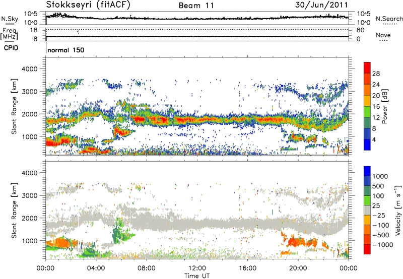
Task: Click the '04:00' time tick label
Action: (96, 268)
